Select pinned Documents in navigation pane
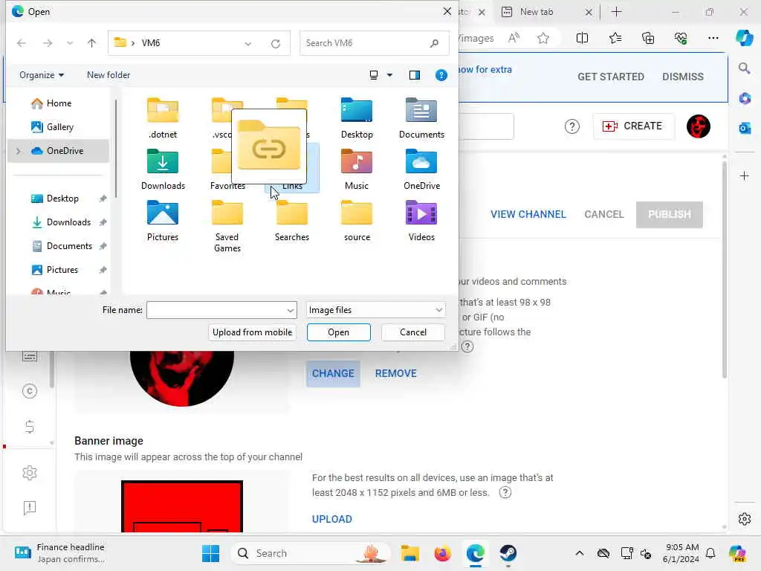Viewport: 761px width, 571px height. point(62,246)
